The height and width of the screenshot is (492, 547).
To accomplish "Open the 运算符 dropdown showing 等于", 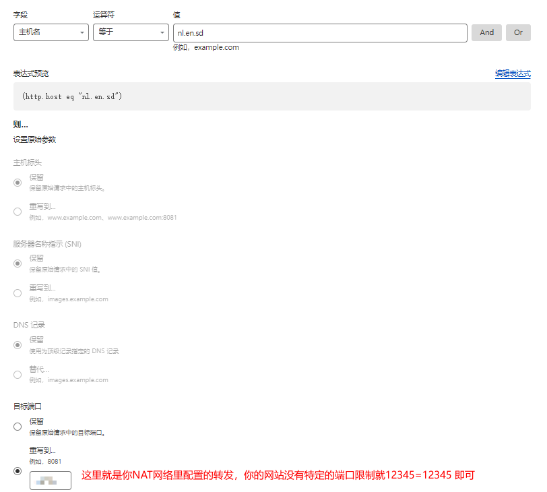I will [x=131, y=32].
